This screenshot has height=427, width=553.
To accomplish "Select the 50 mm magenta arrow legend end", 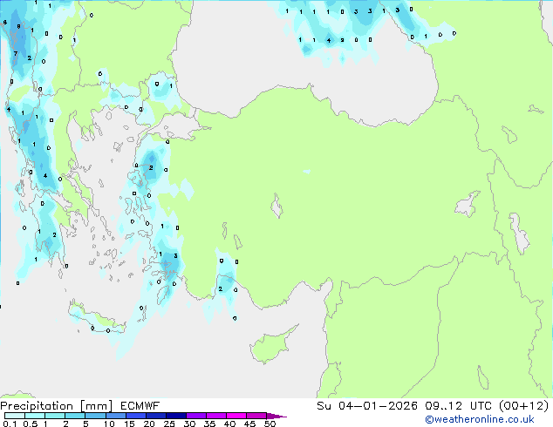I will tap(276, 416).
